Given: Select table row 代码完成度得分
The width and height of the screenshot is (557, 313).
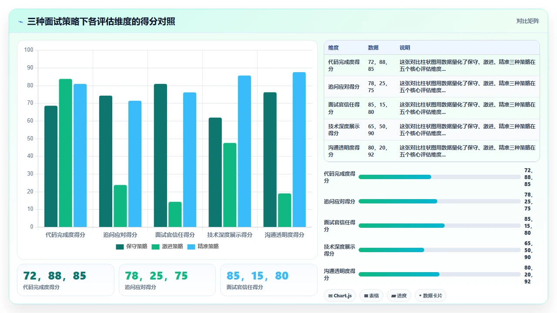Looking at the screenshot, I should pyautogui.click(x=432, y=66).
